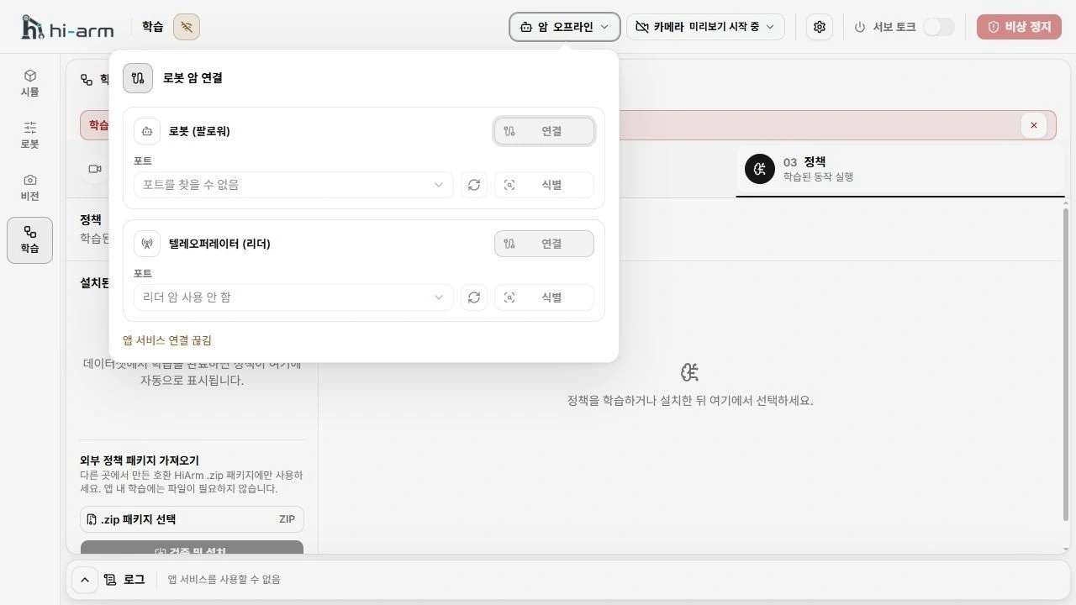Go to 로봇 in the sidebar

pos(30,135)
